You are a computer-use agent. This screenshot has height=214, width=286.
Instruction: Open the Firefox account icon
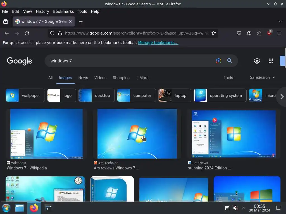point(249,33)
